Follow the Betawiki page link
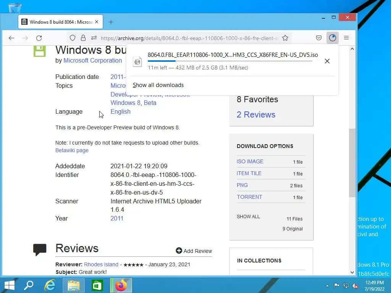The width and height of the screenshot is (391, 293). [72, 150]
